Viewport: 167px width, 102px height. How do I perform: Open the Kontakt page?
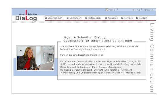[x=143, y=18]
